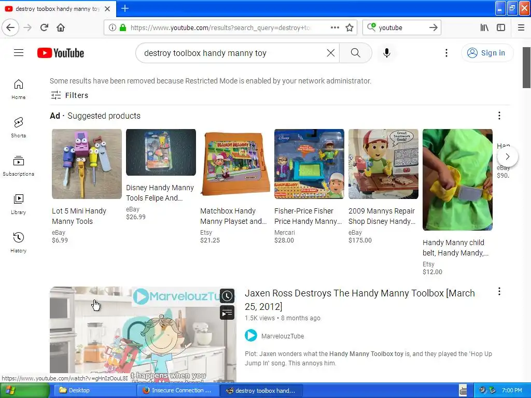The image size is (531, 398).
Task: Run the YouTube search magnifier button
Action: pos(356,53)
